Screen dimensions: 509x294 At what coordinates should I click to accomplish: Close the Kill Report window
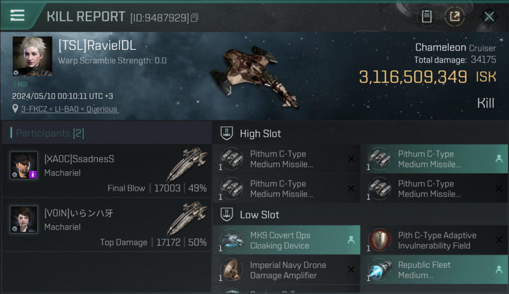tap(489, 16)
